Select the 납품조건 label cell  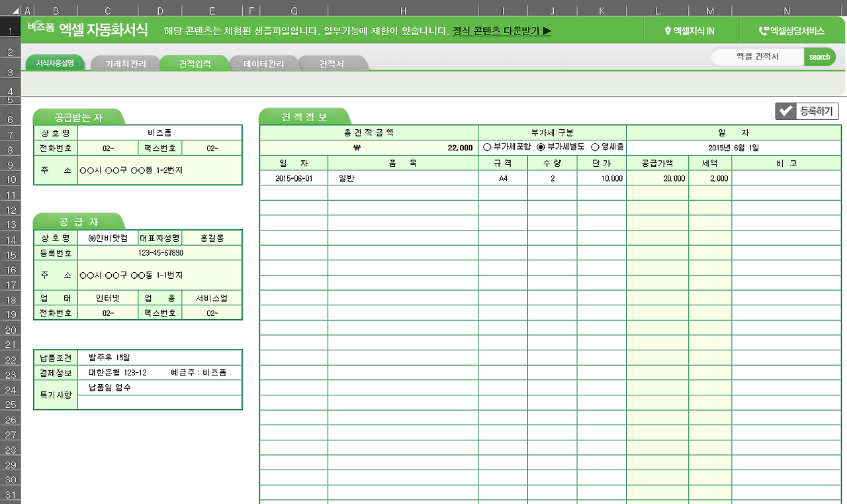tap(56, 358)
